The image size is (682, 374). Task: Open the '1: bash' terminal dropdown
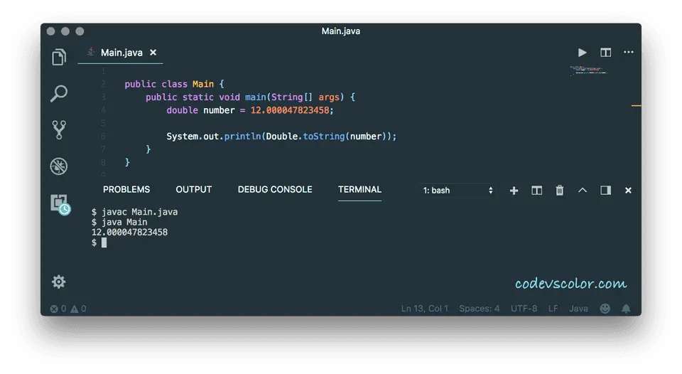pos(458,191)
